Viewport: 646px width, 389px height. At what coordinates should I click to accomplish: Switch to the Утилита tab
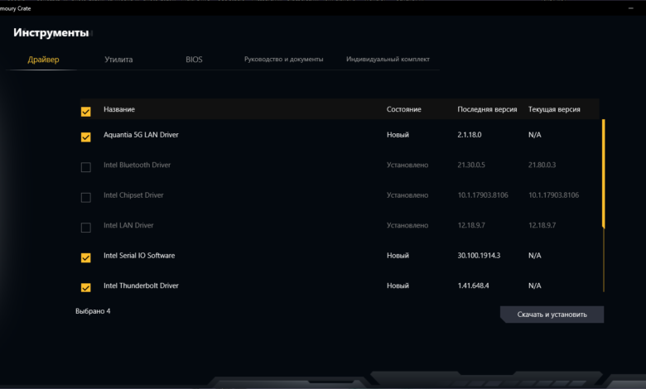[118, 60]
